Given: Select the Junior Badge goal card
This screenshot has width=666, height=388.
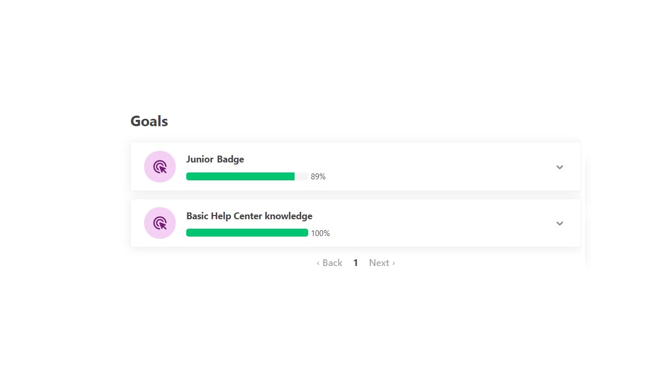Looking at the screenshot, I should point(356,167).
